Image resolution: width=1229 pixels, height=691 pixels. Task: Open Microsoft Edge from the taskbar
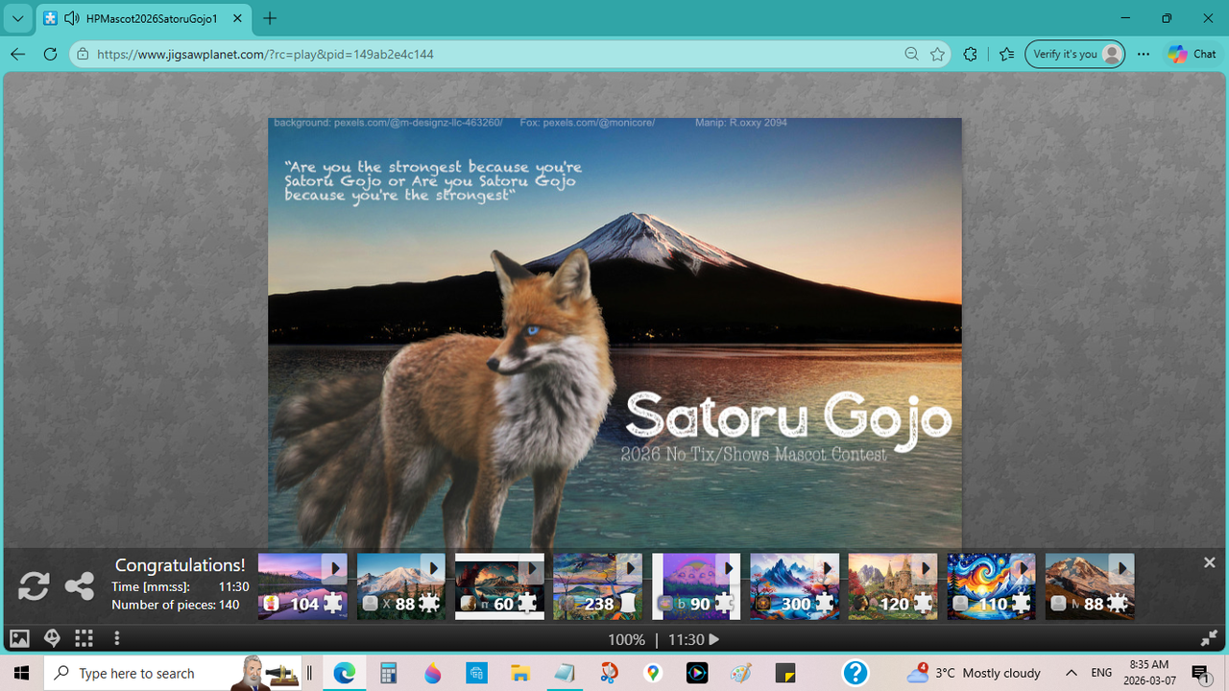coord(344,673)
